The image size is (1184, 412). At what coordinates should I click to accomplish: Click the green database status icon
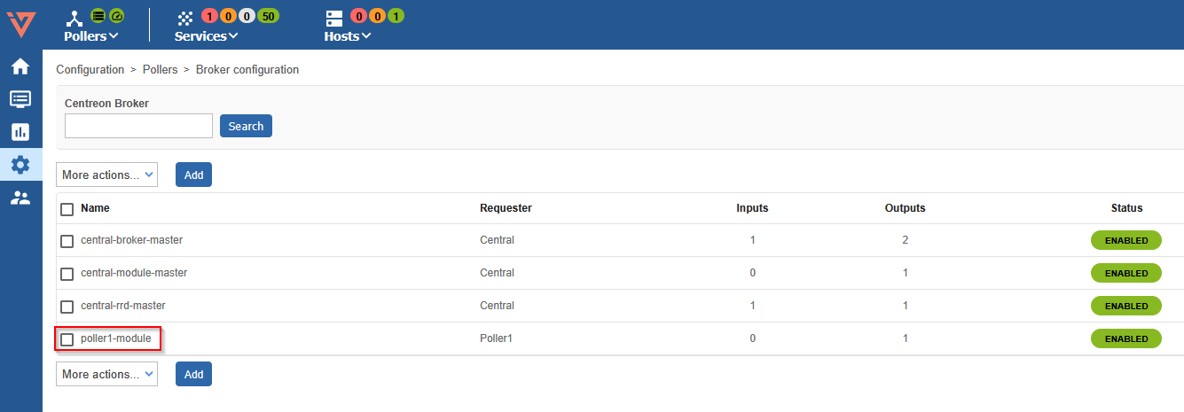[98, 16]
